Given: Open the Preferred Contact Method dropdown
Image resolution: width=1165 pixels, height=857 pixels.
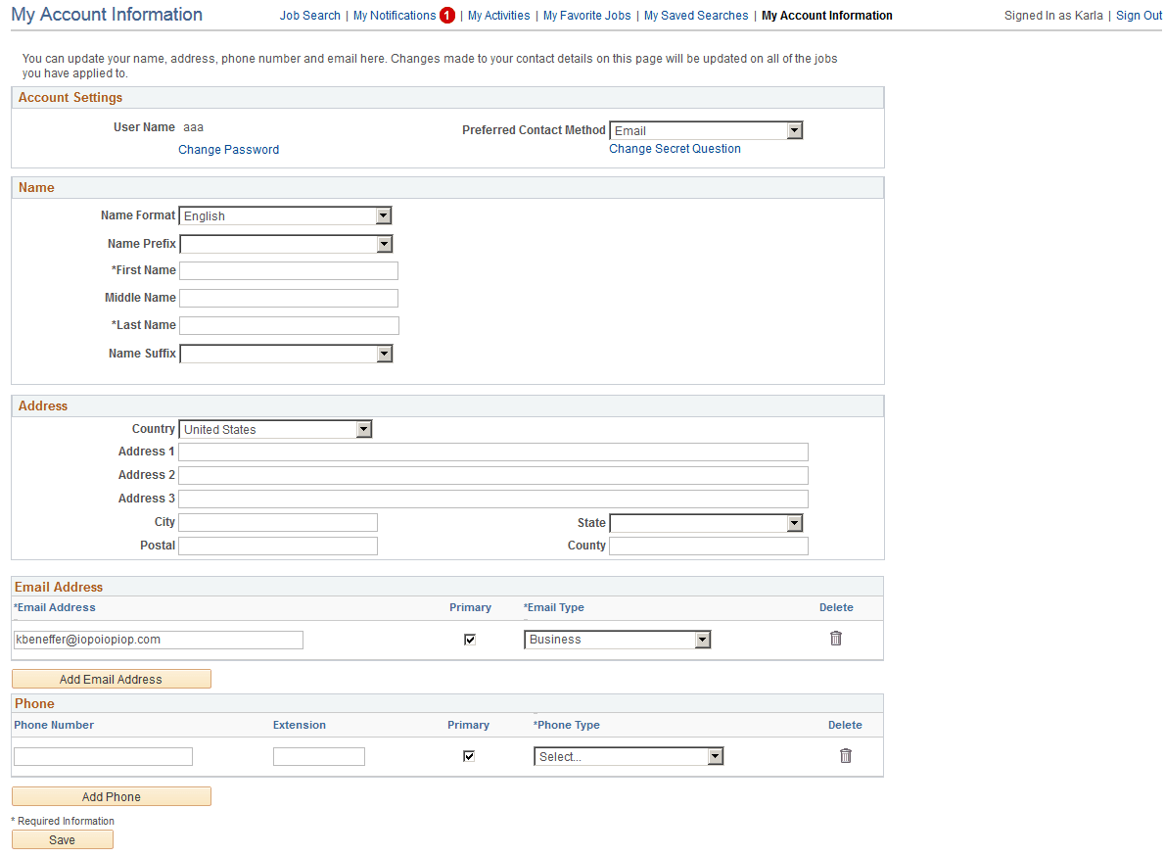Looking at the screenshot, I should [794, 130].
